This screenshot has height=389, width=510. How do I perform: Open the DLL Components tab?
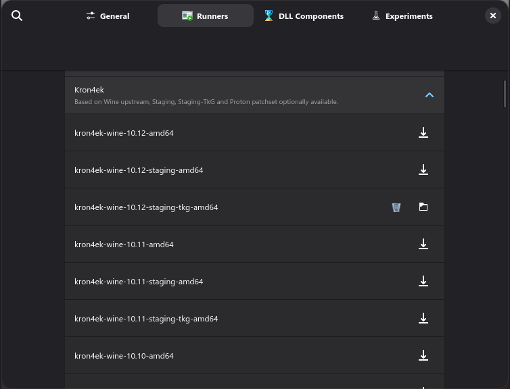pos(304,16)
